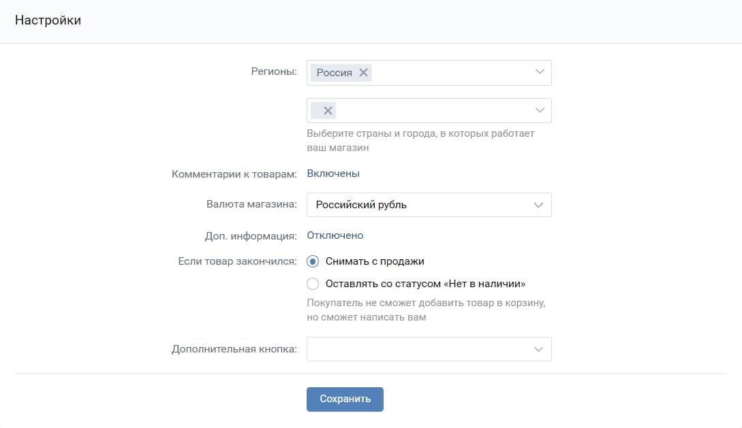Disable product comments via the Включены link
The height and width of the screenshot is (428, 742).
333,173
